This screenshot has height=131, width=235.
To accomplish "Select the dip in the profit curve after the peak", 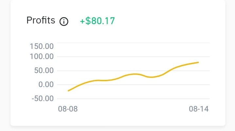I will (151, 77).
